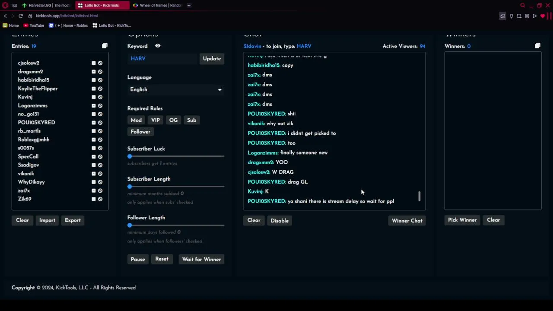
Task: Open the browser search tabs magnifier icon
Action: pos(522,5)
